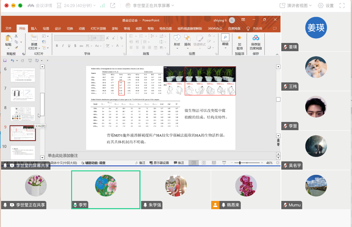This screenshot has width=352, height=227.
Task: Click the network signal strength icon
Action: (x=102, y=6)
